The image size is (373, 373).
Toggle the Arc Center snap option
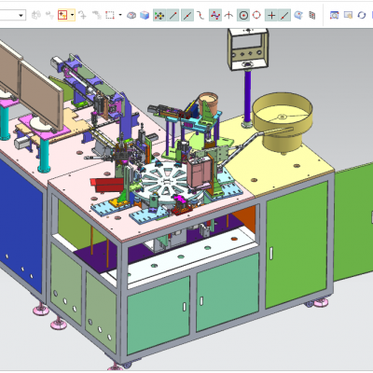(x=243, y=15)
